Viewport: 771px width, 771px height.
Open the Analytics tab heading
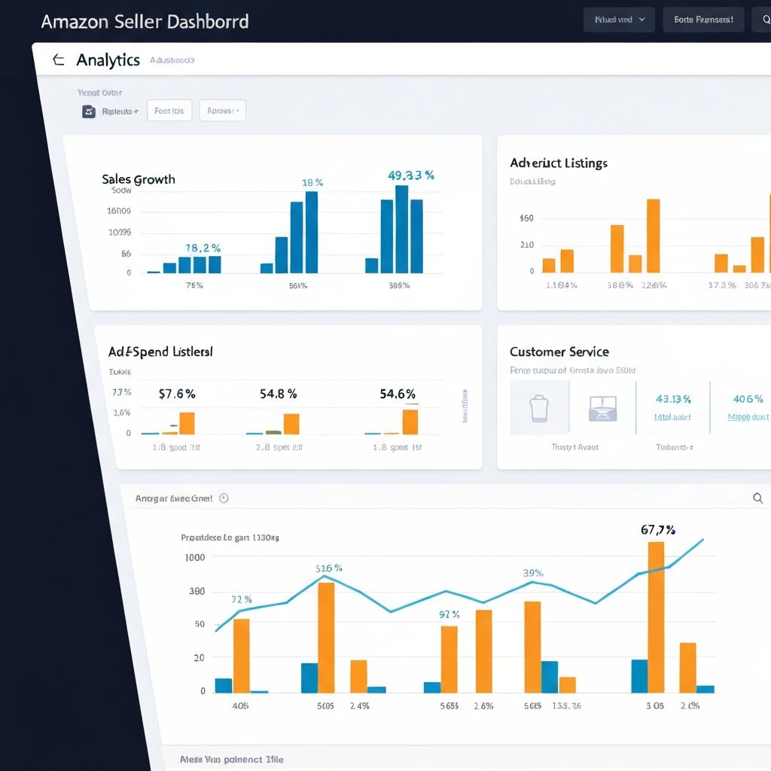click(108, 60)
